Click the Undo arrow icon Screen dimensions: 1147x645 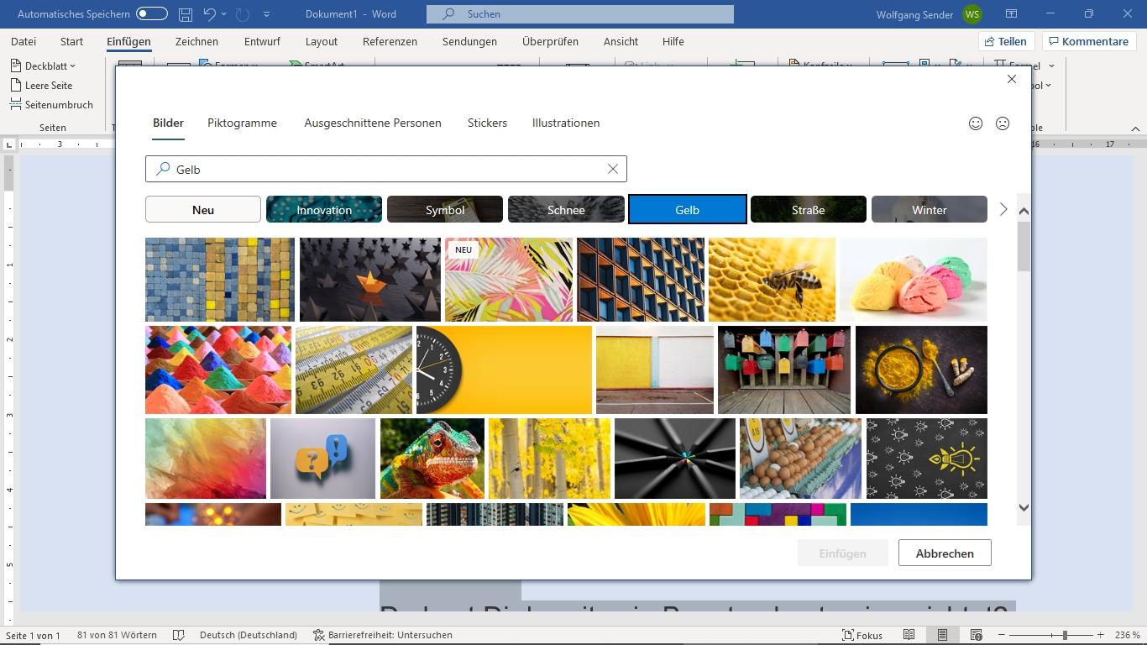[210, 14]
